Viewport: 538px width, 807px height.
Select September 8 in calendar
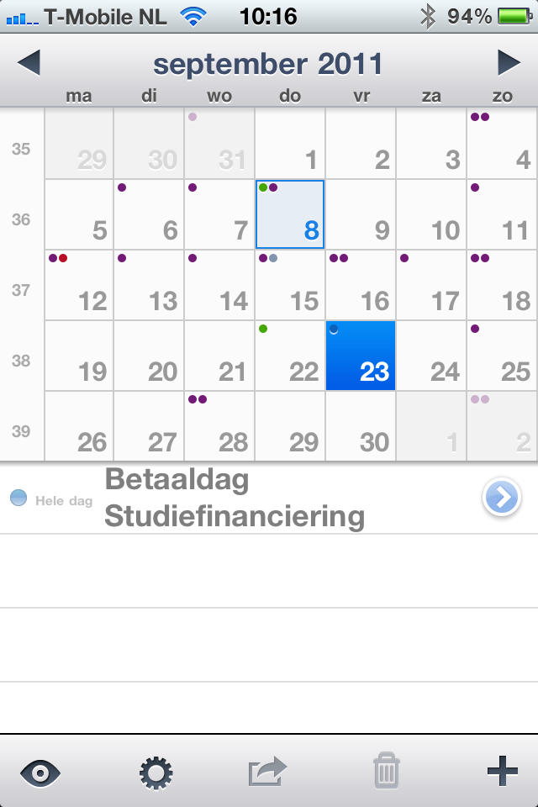pyautogui.click(x=290, y=215)
